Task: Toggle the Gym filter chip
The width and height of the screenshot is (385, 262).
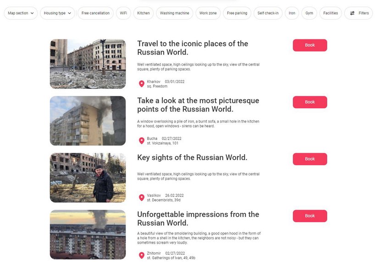Action: [x=309, y=13]
